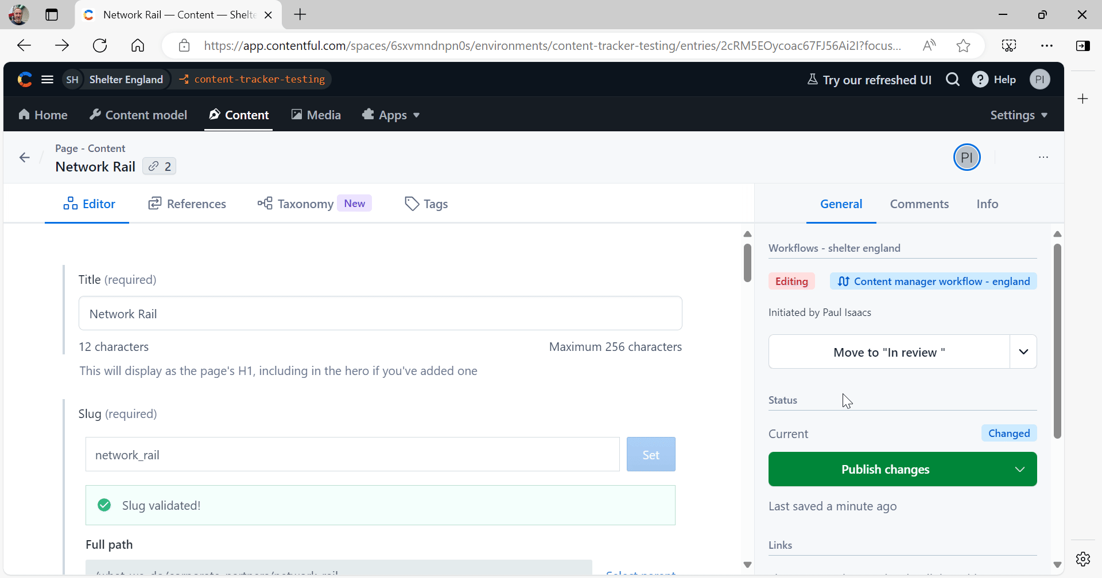Open the Shelter England space switcher

click(x=126, y=80)
